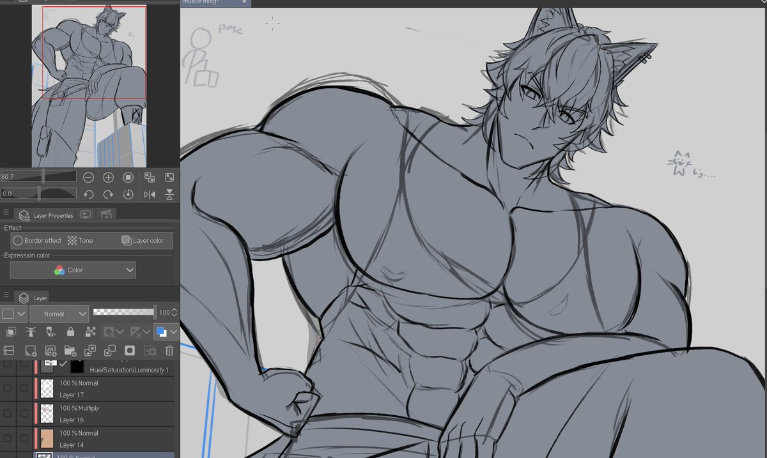Click the Navigator preview thumbnail
Viewport: 767px width, 458px height.
pos(89,83)
